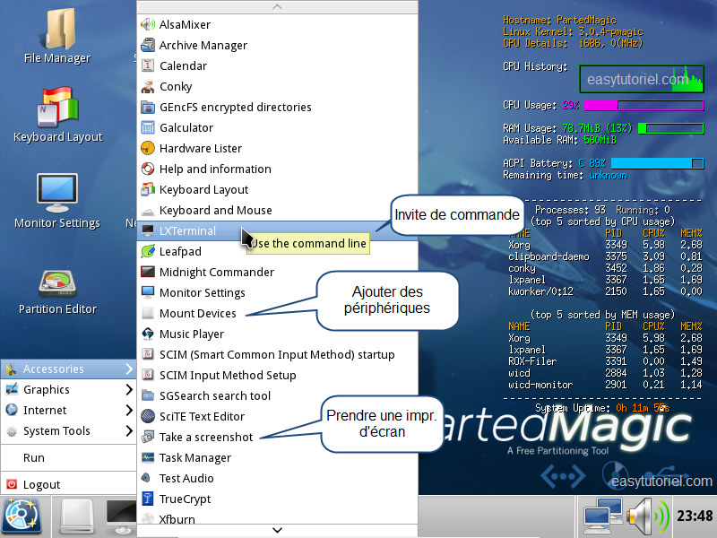Click the CPU Usage bar in Conky
Image resolution: width=717 pixels, height=538 pixels.
click(644, 105)
